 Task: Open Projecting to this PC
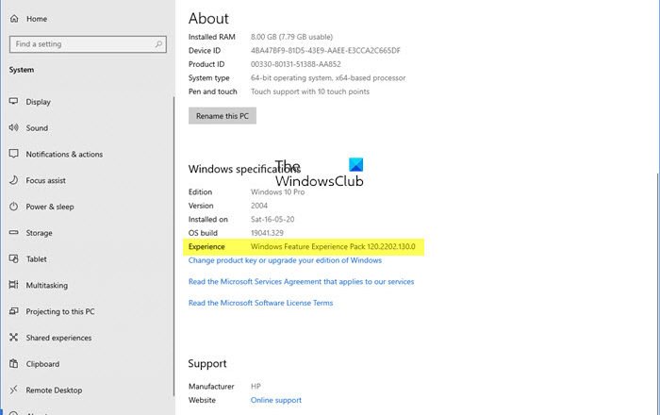tap(60, 311)
